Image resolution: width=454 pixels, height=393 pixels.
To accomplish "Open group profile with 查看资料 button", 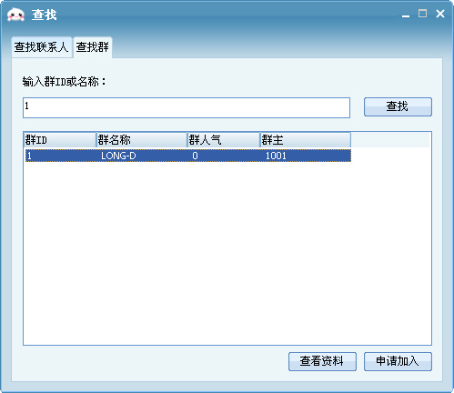I will [x=322, y=361].
